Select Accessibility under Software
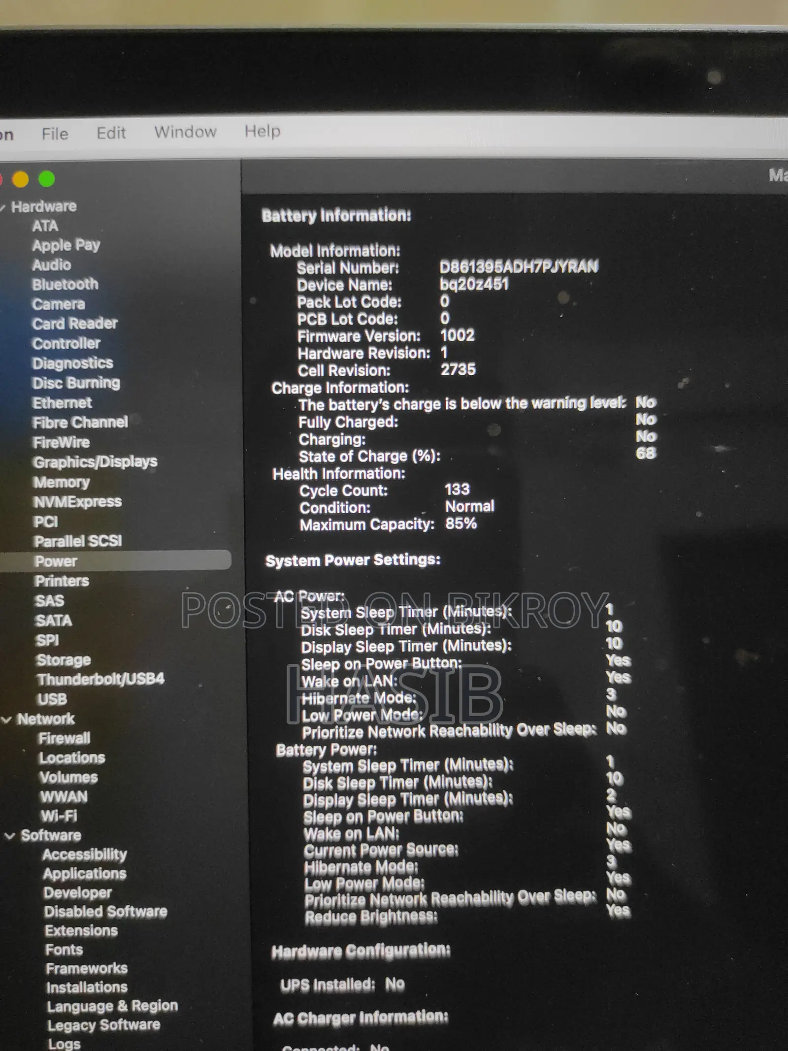The height and width of the screenshot is (1051, 788). [x=85, y=854]
